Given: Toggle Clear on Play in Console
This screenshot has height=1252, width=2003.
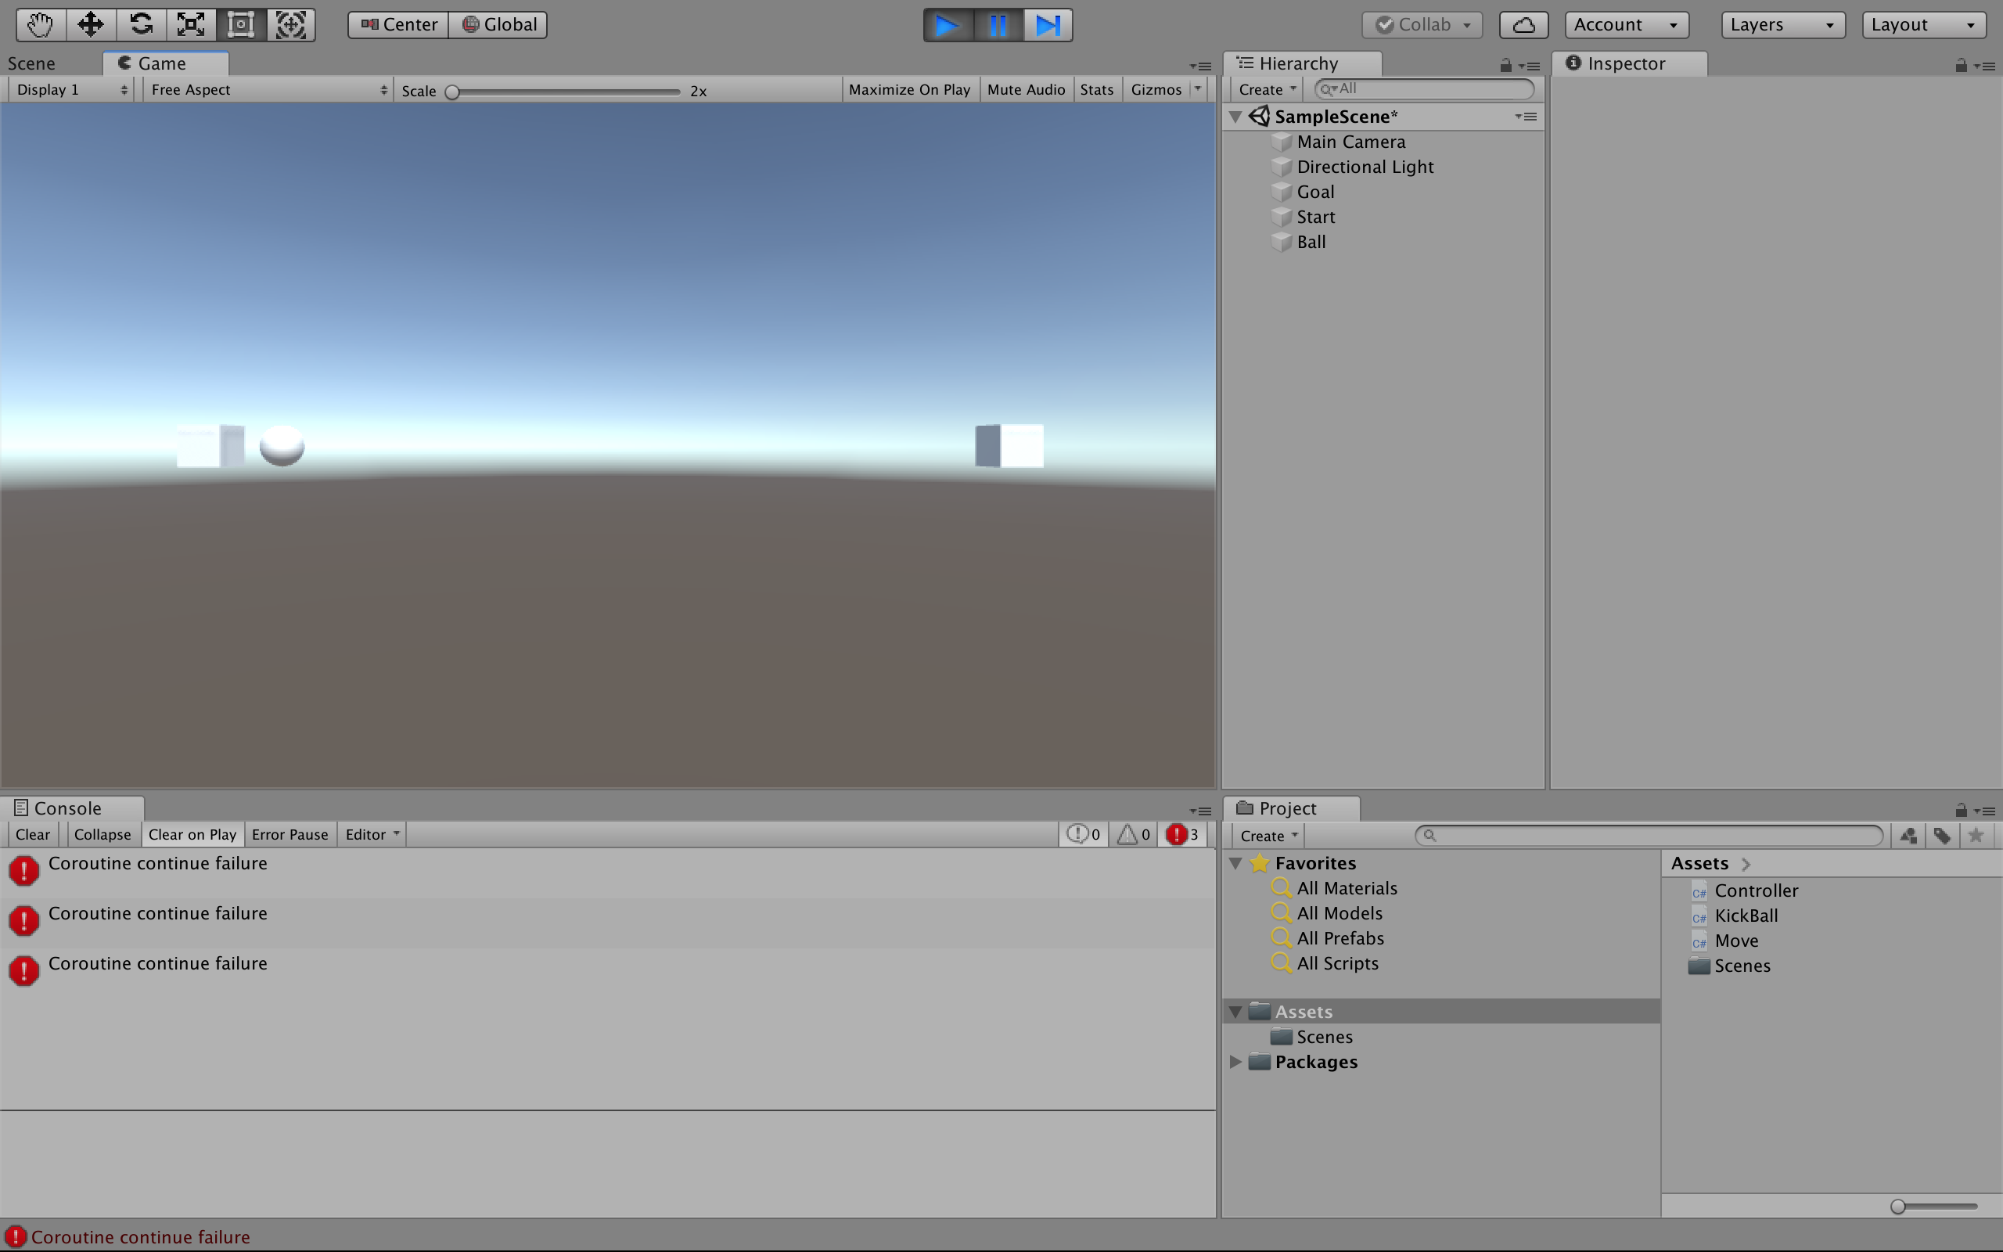Looking at the screenshot, I should pos(192,834).
